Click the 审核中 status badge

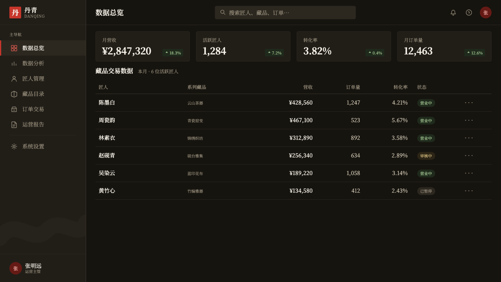point(426,156)
